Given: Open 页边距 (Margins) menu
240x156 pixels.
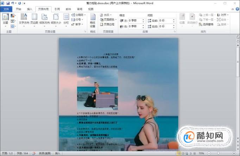Looking at the screenshot, I should (x=34, y=20).
